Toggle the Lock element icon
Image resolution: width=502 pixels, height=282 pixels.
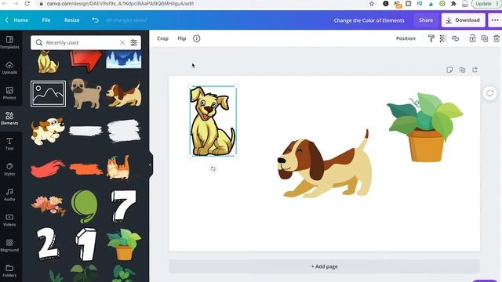[x=472, y=38]
